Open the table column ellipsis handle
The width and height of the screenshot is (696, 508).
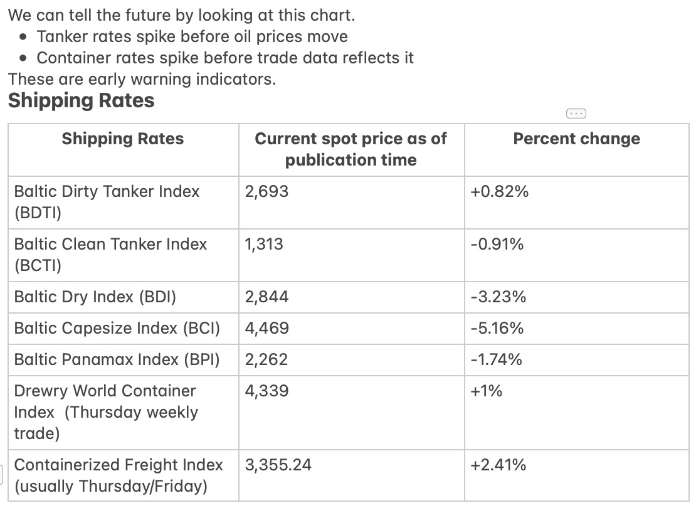click(x=576, y=114)
